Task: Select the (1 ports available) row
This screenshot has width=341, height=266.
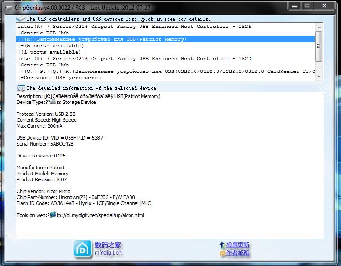Action: [x=166, y=52]
